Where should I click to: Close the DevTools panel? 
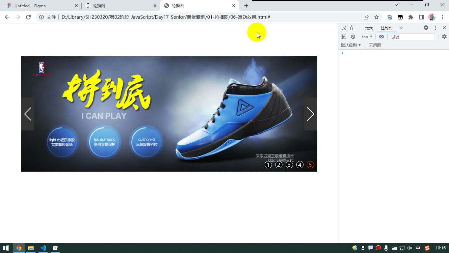click(x=444, y=28)
